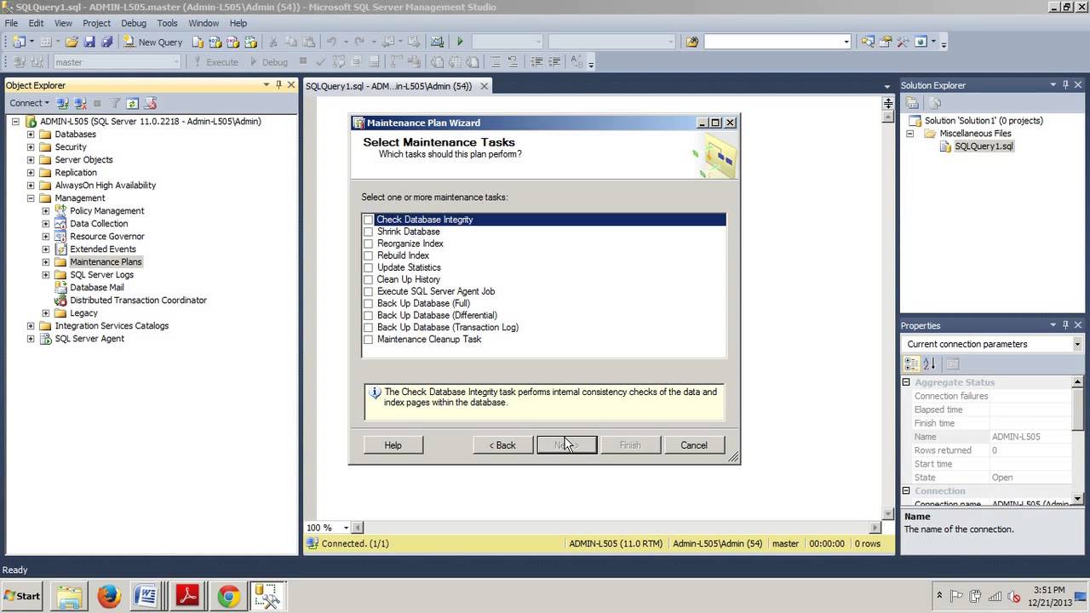Open Adobe Acrobat from the taskbar

tap(188, 597)
